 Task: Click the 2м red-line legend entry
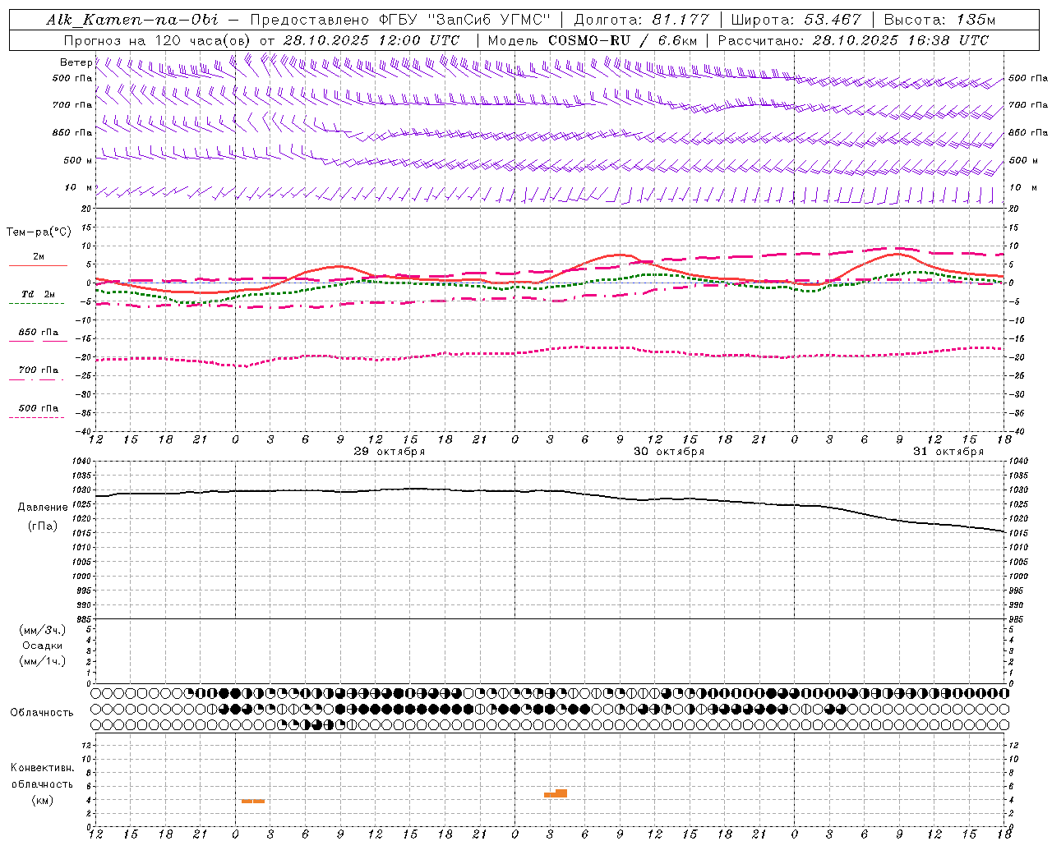pos(39,257)
